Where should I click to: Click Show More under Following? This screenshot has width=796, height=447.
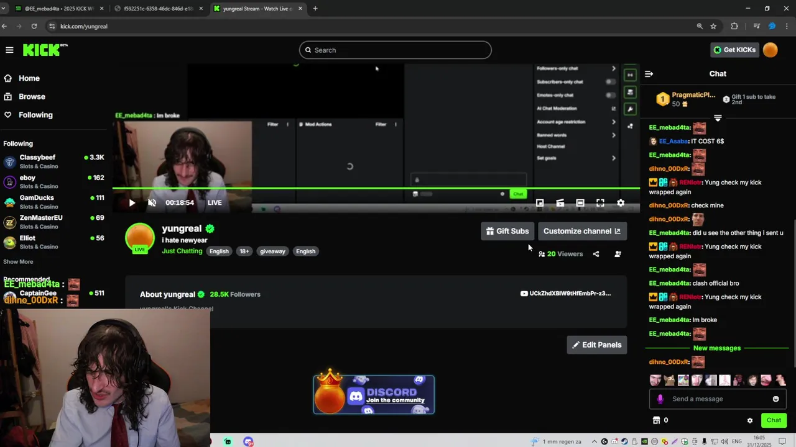[18, 261]
